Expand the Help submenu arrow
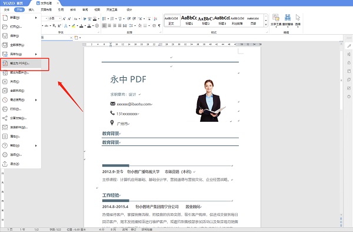 pos(36,145)
